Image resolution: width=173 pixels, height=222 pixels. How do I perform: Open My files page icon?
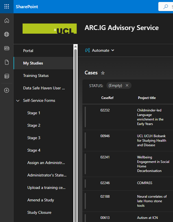coord(7,62)
